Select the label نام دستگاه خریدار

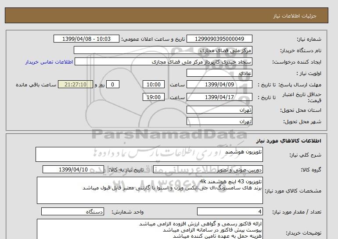[x=301, y=50]
